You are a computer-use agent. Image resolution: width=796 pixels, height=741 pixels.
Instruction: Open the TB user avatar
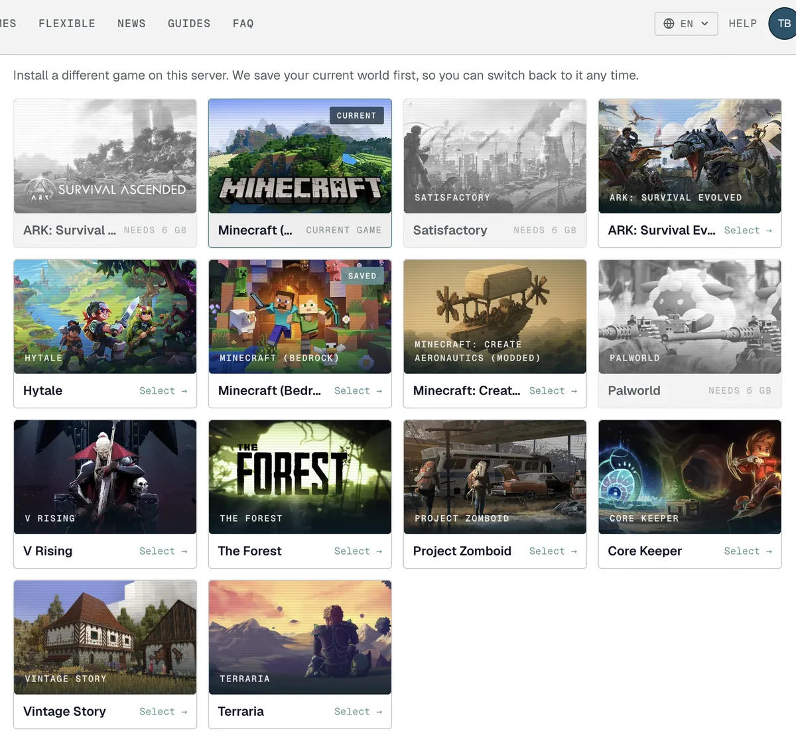point(783,23)
